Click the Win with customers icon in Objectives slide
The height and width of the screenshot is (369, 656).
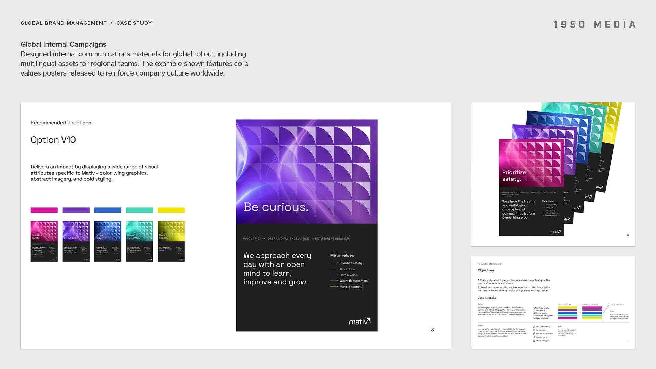534,333
